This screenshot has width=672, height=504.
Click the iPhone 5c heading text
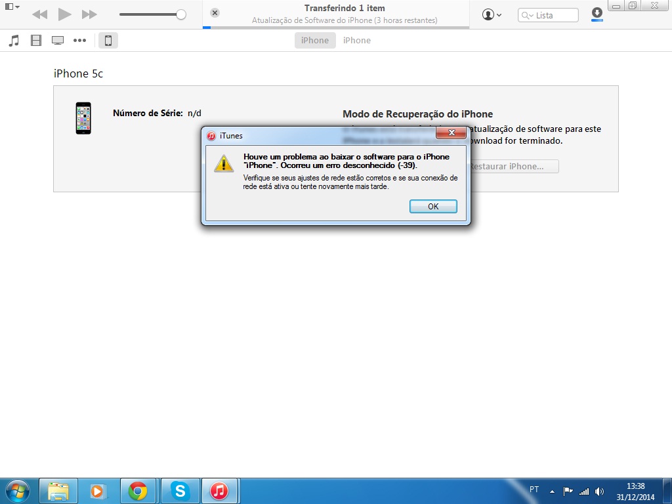click(x=79, y=73)
